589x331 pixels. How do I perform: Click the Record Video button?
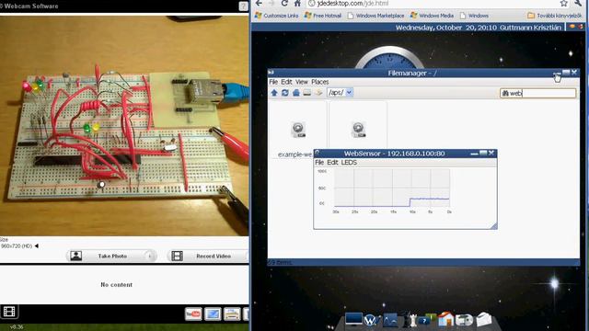click(208, 256)
